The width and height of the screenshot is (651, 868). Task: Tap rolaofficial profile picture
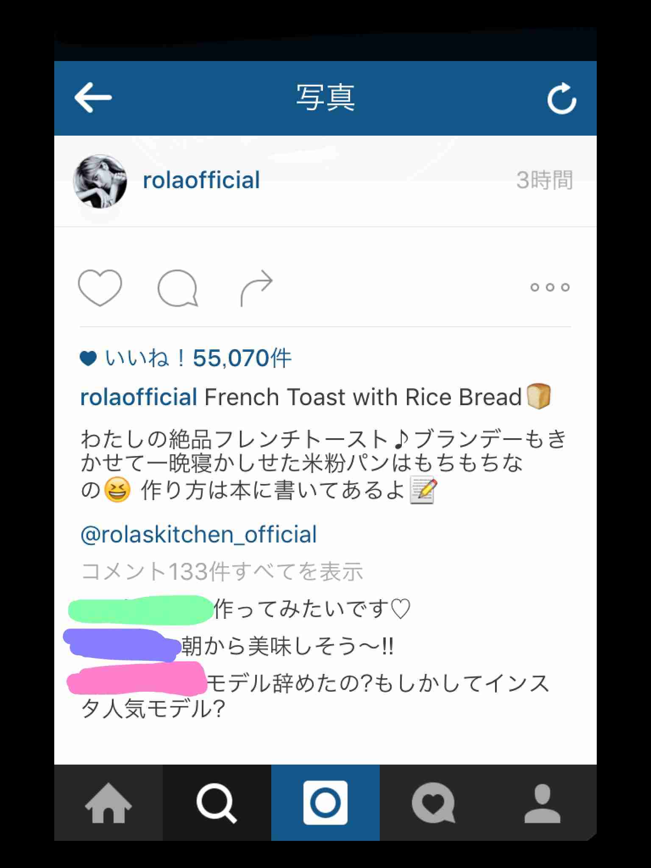pos(100,181)
